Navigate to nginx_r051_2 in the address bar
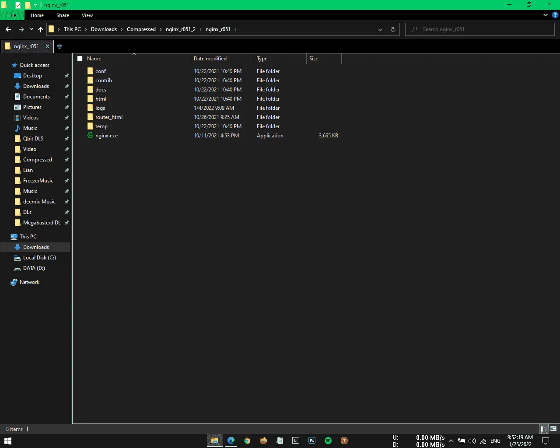 [x=181, y=29]
